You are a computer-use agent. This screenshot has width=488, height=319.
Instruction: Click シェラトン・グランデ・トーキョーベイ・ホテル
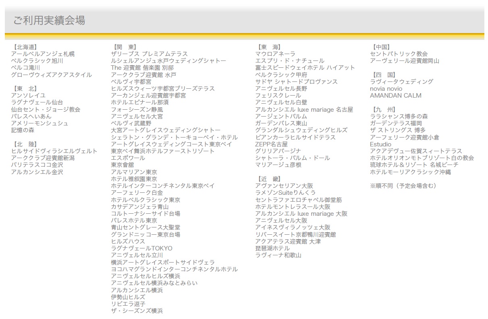tap(174, 137)
